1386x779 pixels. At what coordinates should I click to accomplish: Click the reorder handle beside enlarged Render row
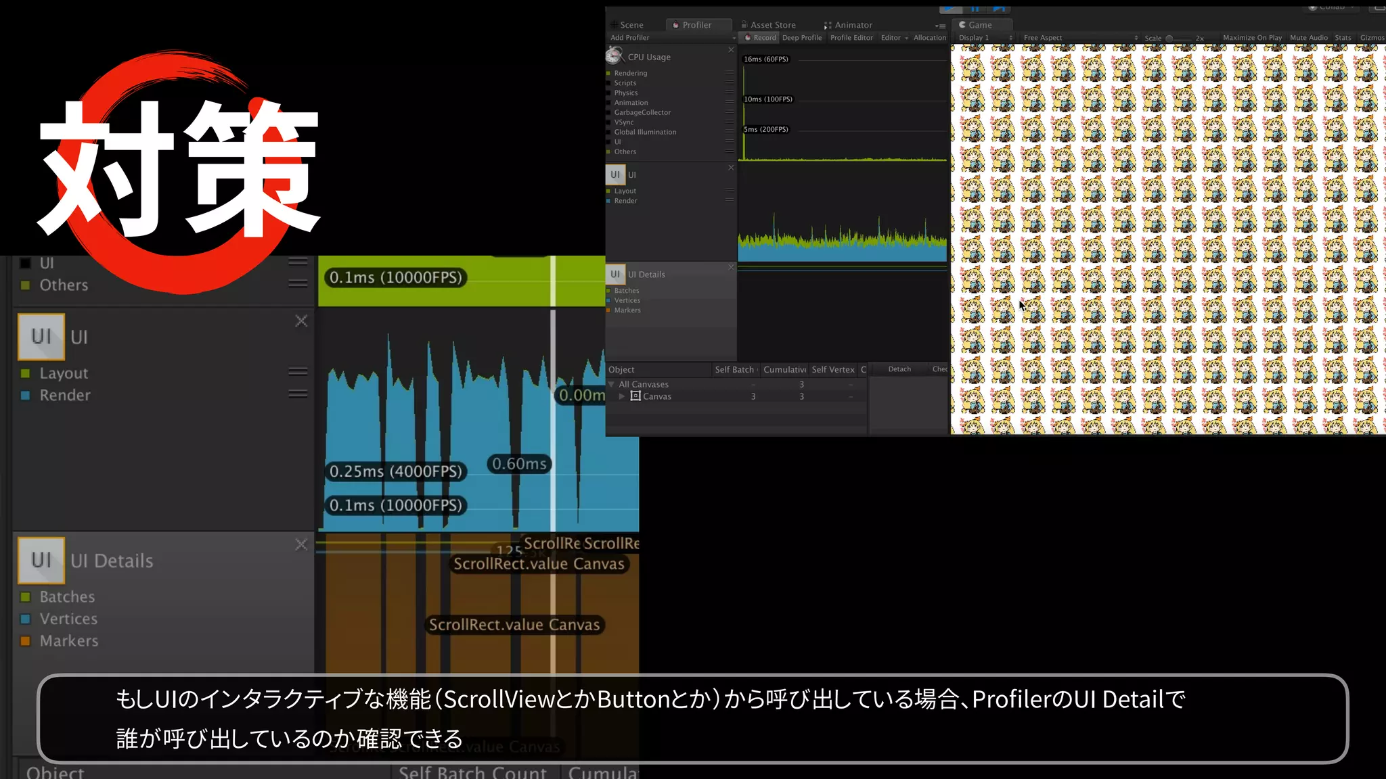tap(298, 394)
